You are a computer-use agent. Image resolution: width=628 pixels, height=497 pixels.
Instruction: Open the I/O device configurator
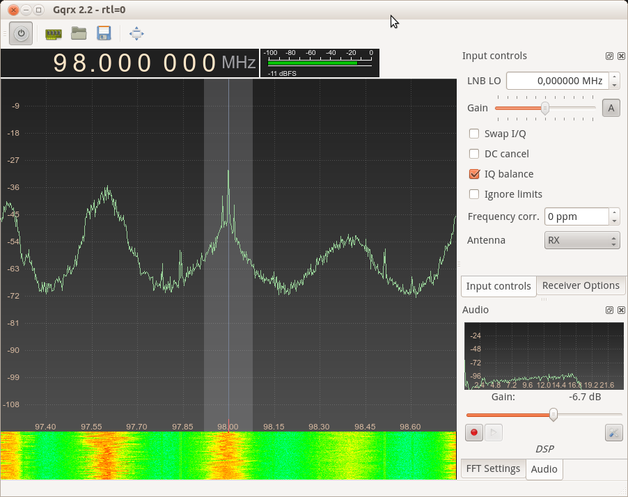point(54,33)
